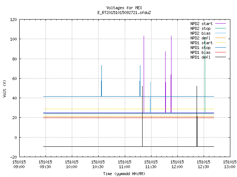Click the x-axis tick label 11:30
237x177 pixels.
coord(151,167)
